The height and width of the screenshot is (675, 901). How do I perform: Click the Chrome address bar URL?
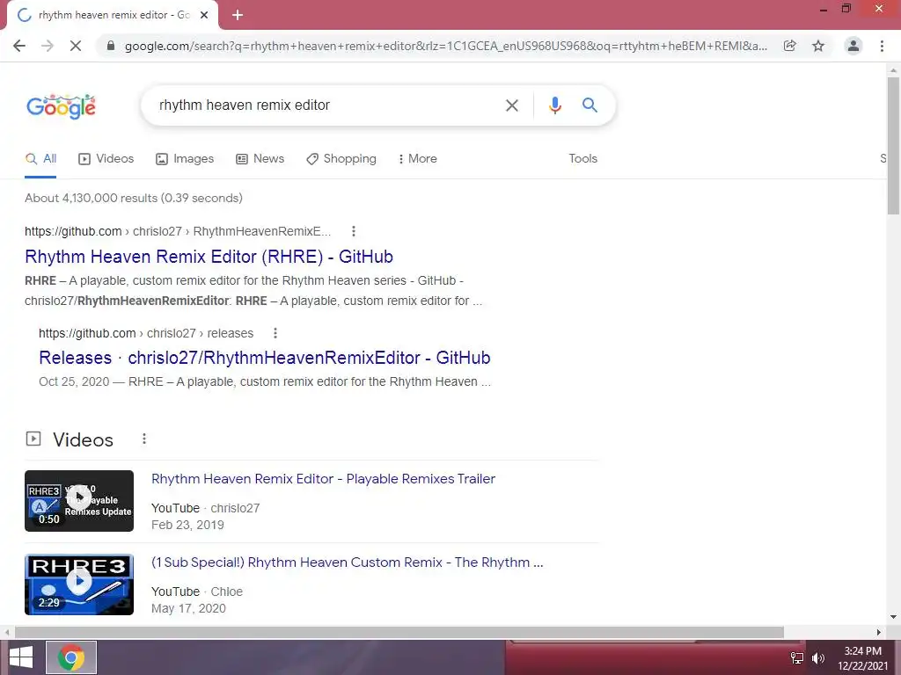tap(446, 46)
